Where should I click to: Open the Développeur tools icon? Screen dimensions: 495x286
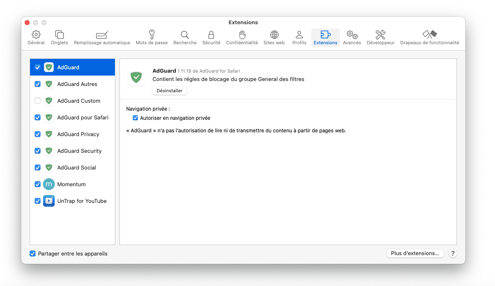(381, 34)
